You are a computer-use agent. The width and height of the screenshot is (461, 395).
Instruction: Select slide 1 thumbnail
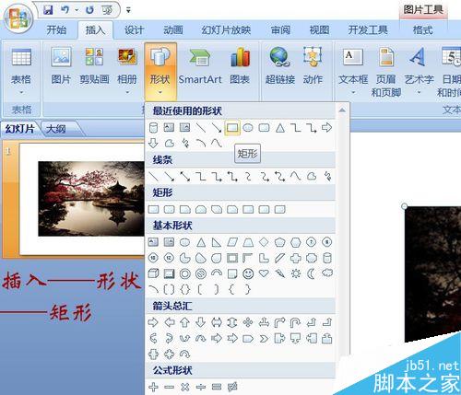click(x=82, y=199)
